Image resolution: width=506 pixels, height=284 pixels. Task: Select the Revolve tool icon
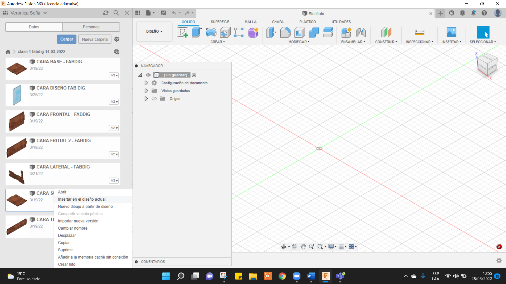coord(211,32)
